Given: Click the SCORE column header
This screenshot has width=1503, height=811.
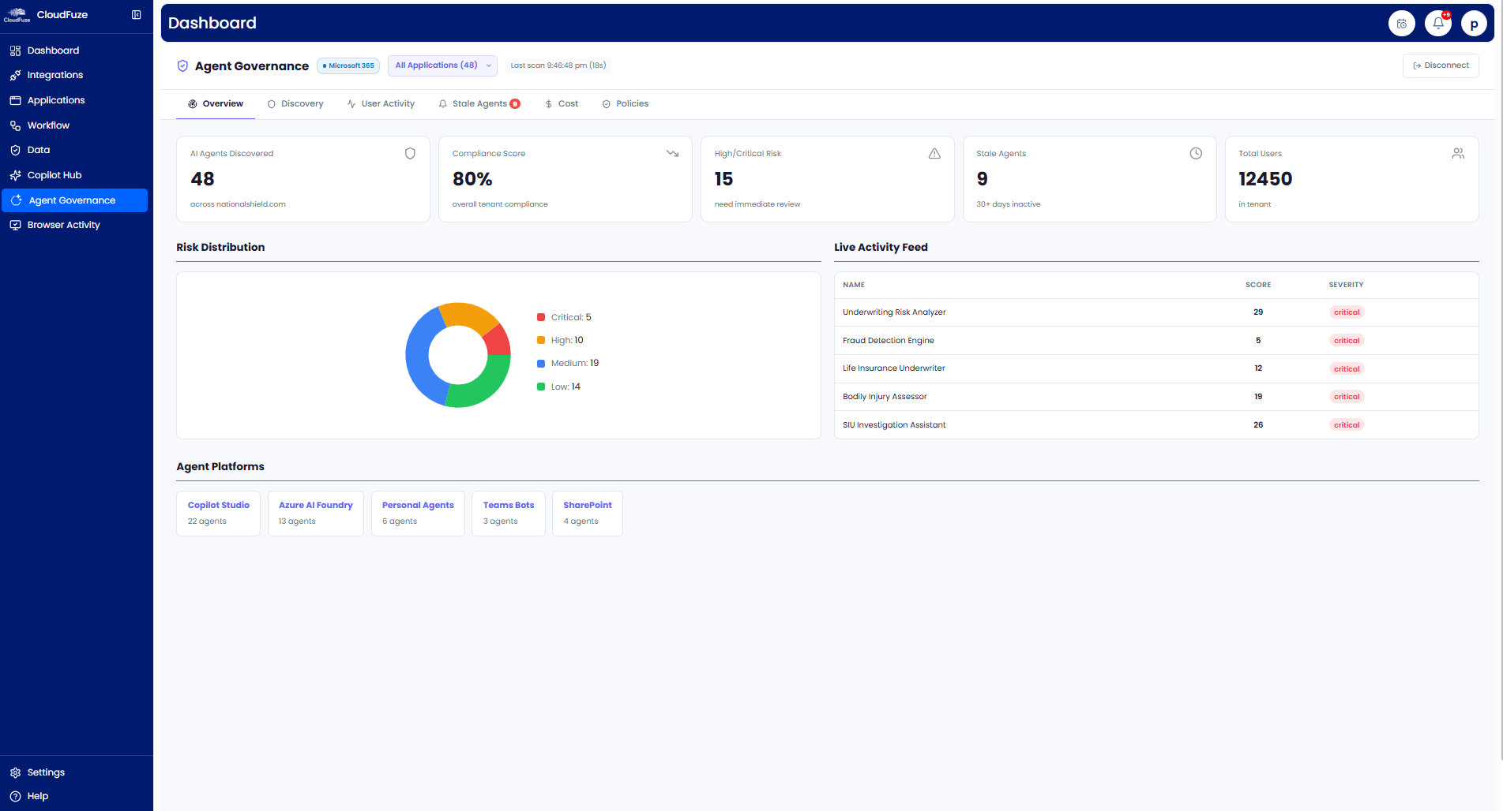Looking at the screenshot, I should coord(1258,285).
